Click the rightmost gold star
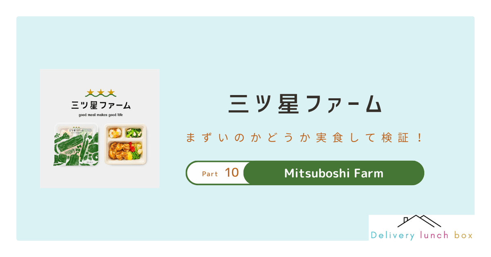This screenshot has width=491, height=257. pyautogui.click(x=111, y=92)
